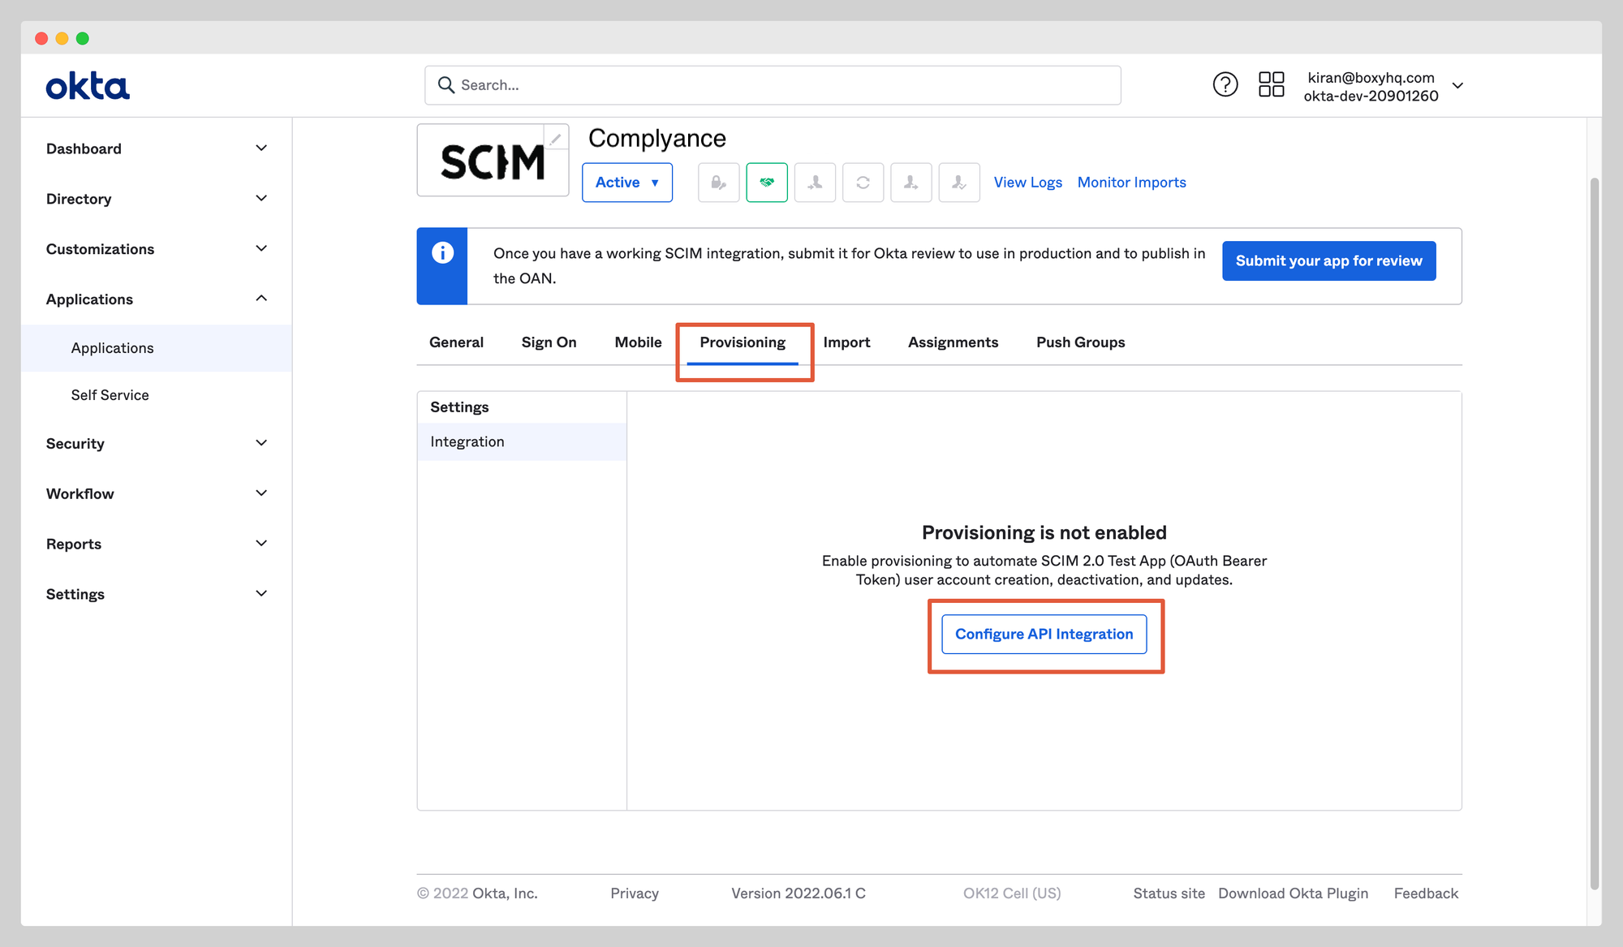The height and width of the screenshot is (947, 1623).
Task: Open the Active status dropdown
Action: 627,183
